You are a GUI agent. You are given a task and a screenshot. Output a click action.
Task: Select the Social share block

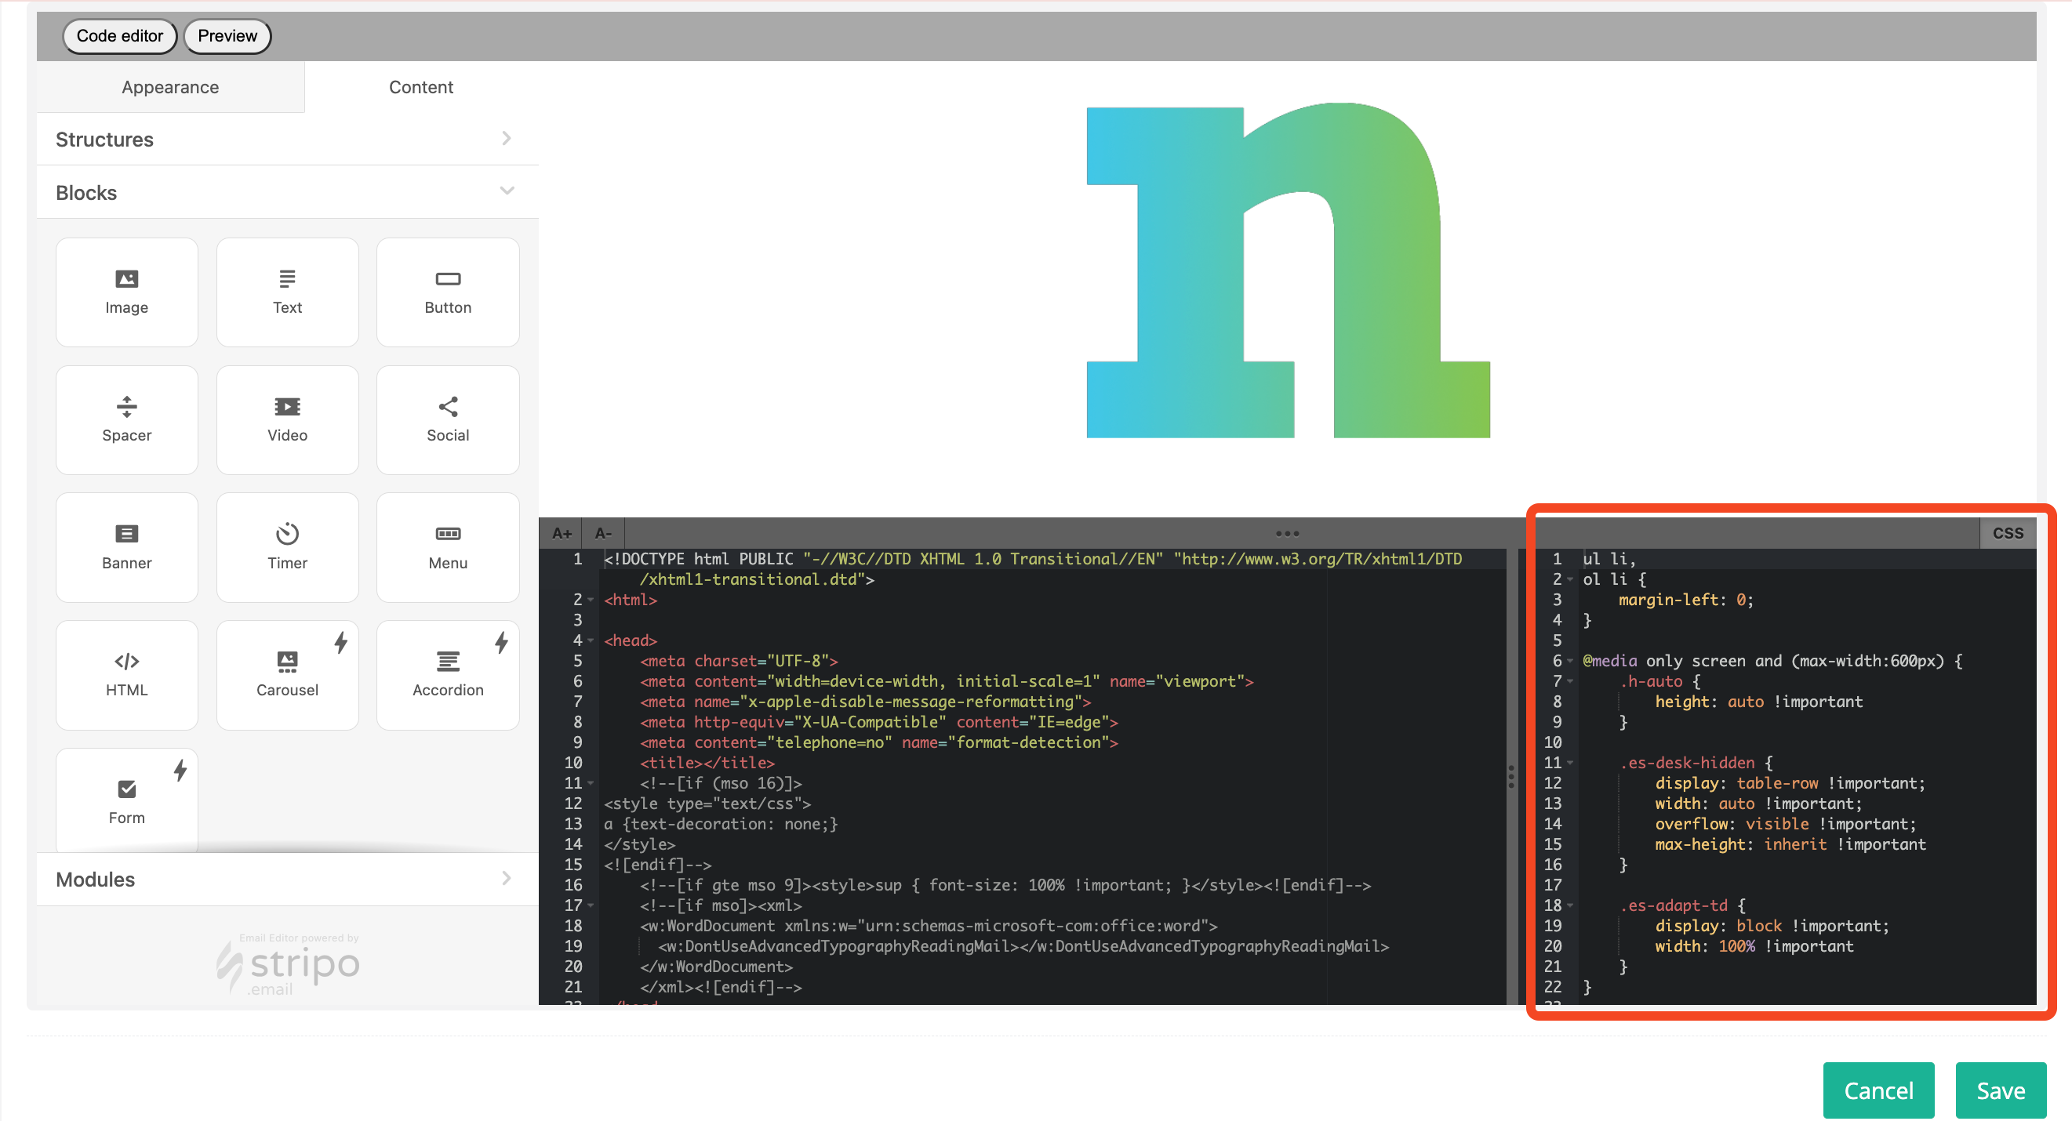tap(447, 419)
